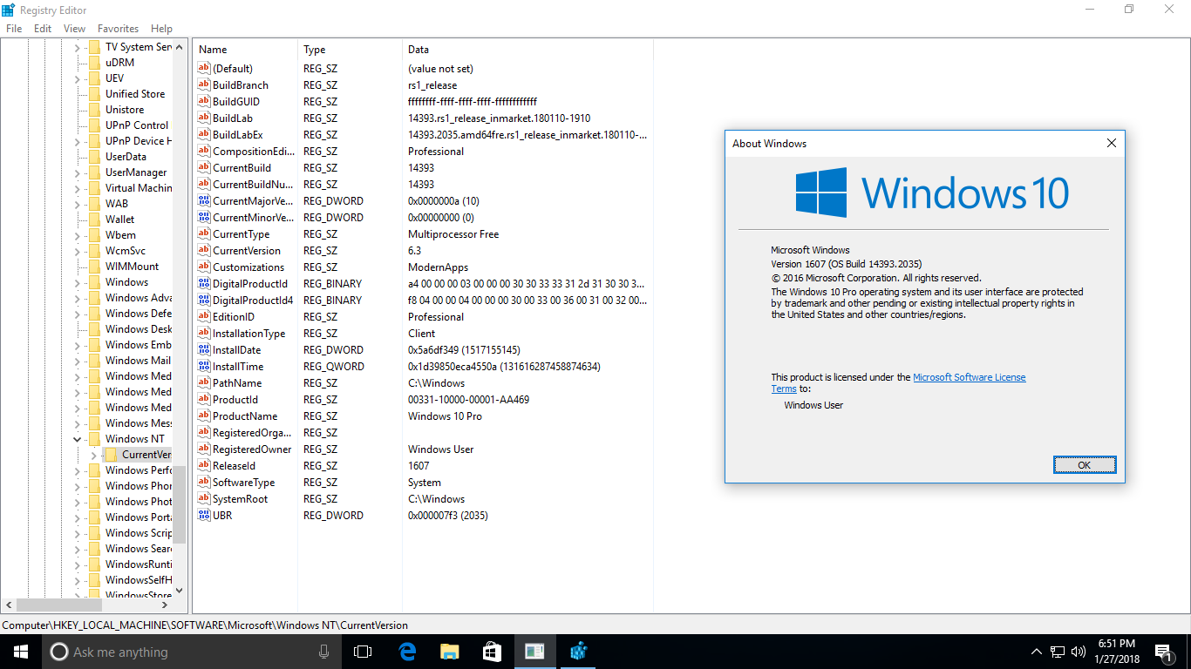Close the About Windows dialog
The height and width of the screenshot is (669, 1191).
pyautogui.click(x=1111, y=144)
